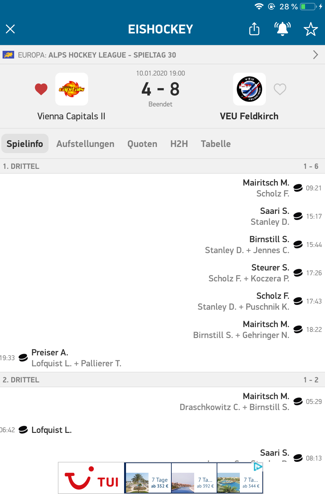
Task: Favorite VEU Feldkirch with heart outline
Action: coord(280,89)
